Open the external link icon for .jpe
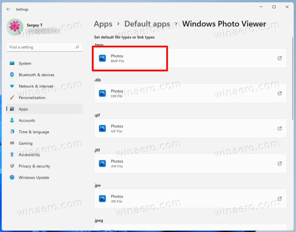 pyautogui.click(x=279, y=198)
